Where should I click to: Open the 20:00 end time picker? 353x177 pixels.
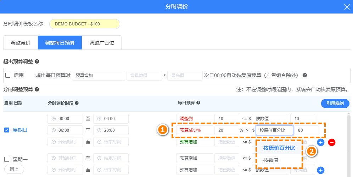pos(111,130)
